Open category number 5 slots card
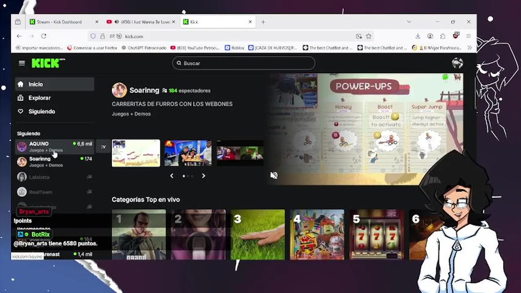 click(x=377, y=234)
